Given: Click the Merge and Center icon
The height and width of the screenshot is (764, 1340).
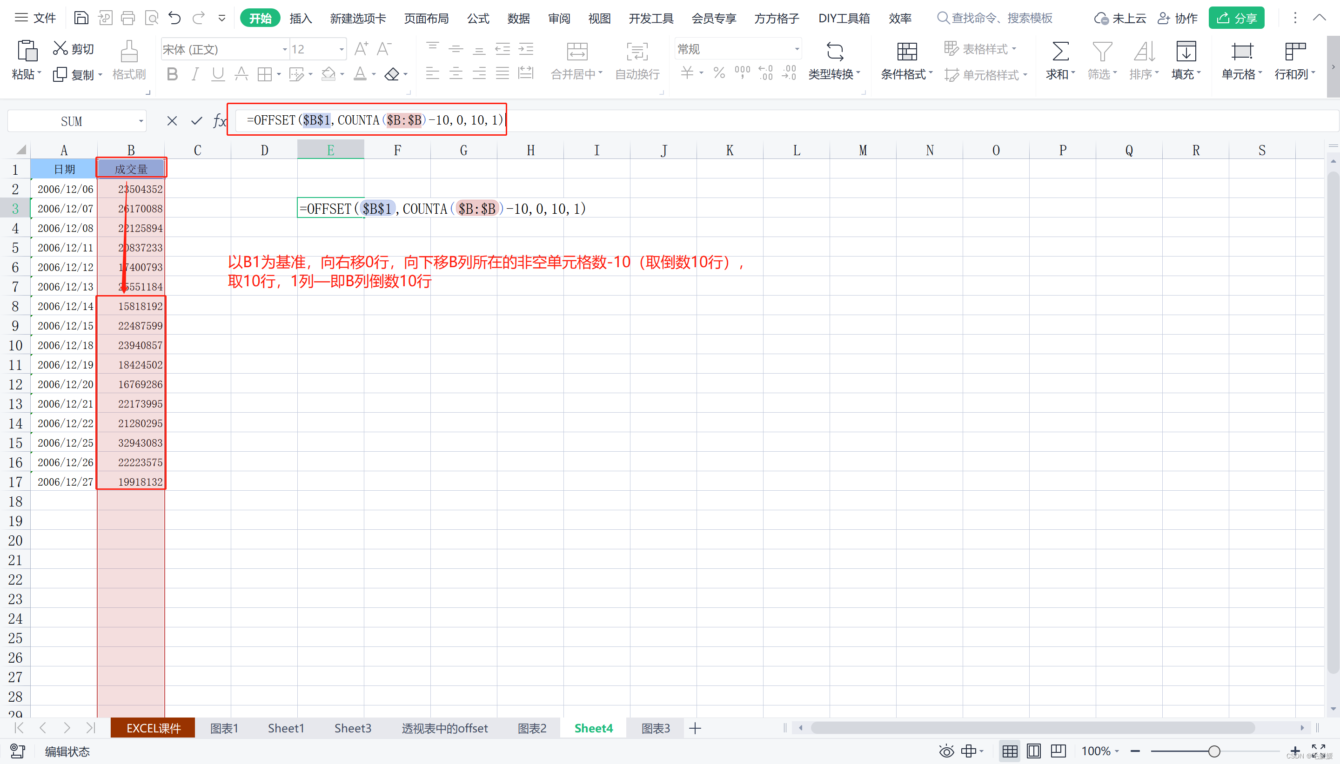Looking at the screenshot, I should (x=577, y=51).
